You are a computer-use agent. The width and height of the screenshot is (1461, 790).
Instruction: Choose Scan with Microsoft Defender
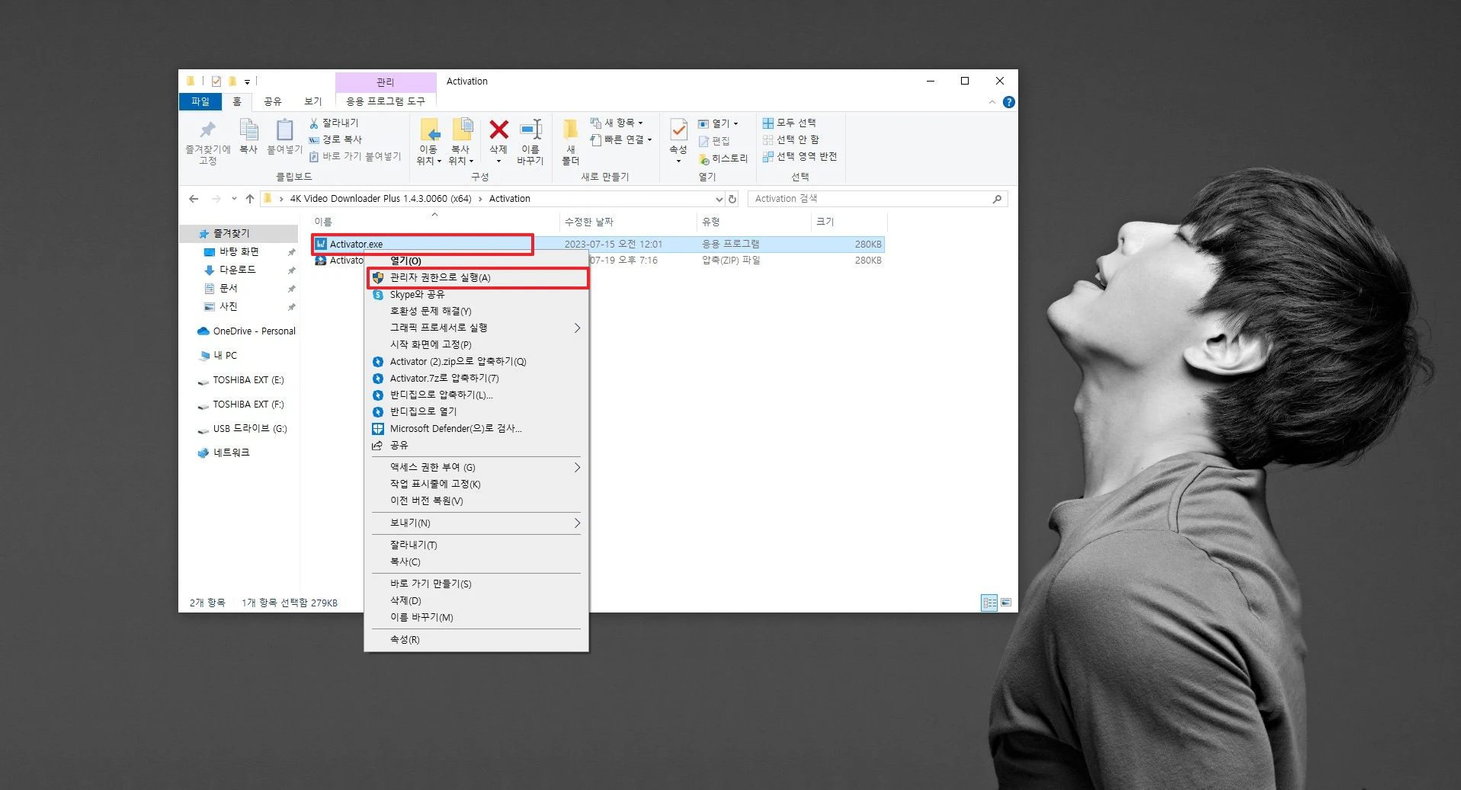click(476, 429)
